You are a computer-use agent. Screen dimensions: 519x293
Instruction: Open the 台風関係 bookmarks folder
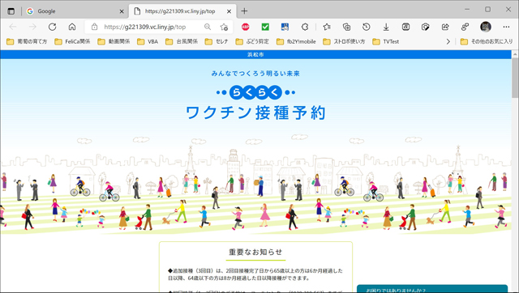(x=182, y=41)
